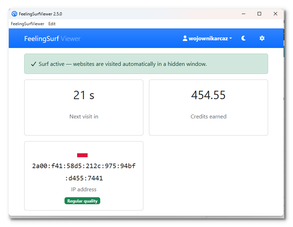293x227 pixels.
Task: Click the 21 s countdown value
Action: tap(84, 95)
